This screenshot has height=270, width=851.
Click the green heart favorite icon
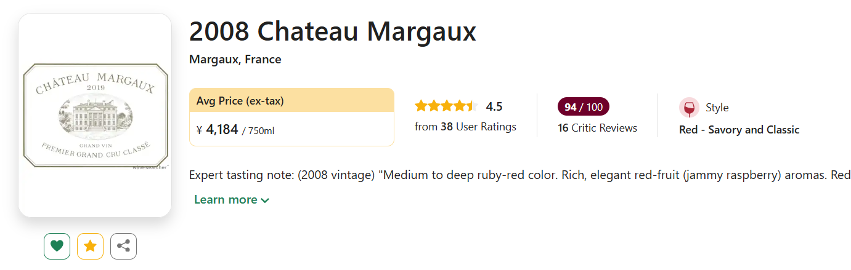pos(57,246)
